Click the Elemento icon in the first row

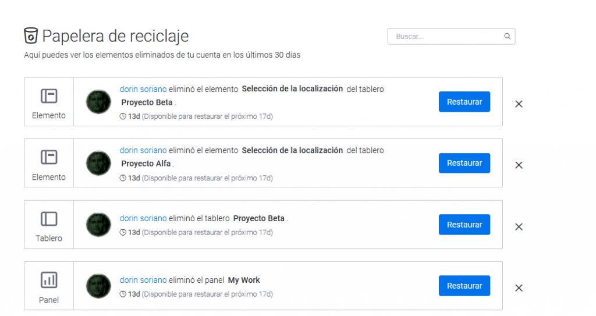[49, 96]
